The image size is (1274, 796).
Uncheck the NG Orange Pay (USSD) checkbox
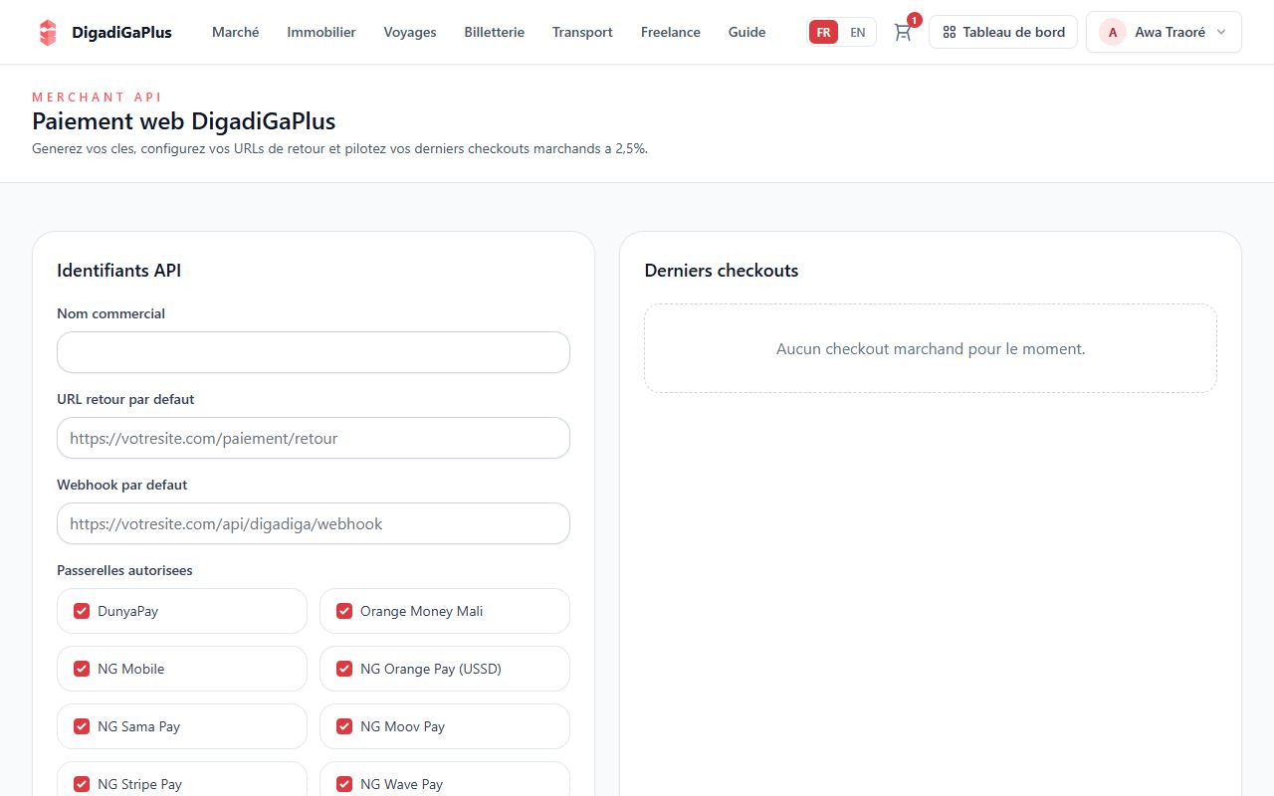pyautogui.click(x=344, y=669)
